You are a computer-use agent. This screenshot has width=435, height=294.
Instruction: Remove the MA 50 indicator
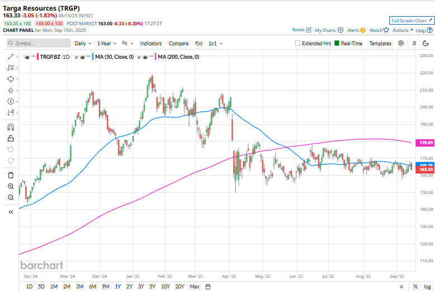139,57
